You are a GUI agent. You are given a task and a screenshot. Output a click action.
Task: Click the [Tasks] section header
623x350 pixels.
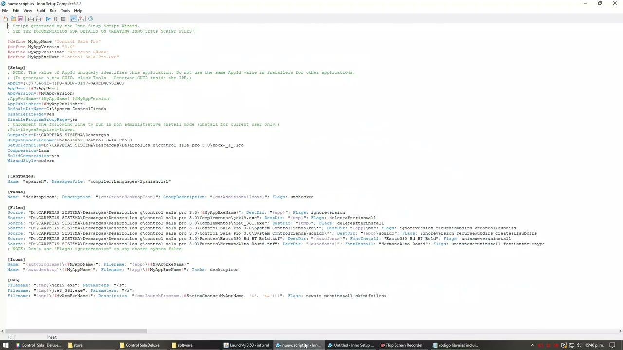coord(16,192)
